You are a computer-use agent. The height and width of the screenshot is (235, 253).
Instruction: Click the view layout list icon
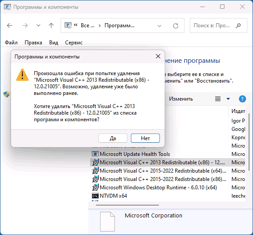tap(218, 99)
